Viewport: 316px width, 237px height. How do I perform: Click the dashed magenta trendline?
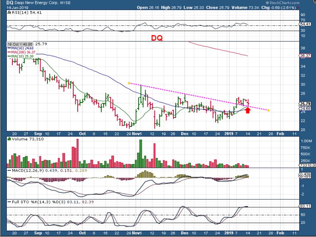pyautogui.click(x=198, y=97)
